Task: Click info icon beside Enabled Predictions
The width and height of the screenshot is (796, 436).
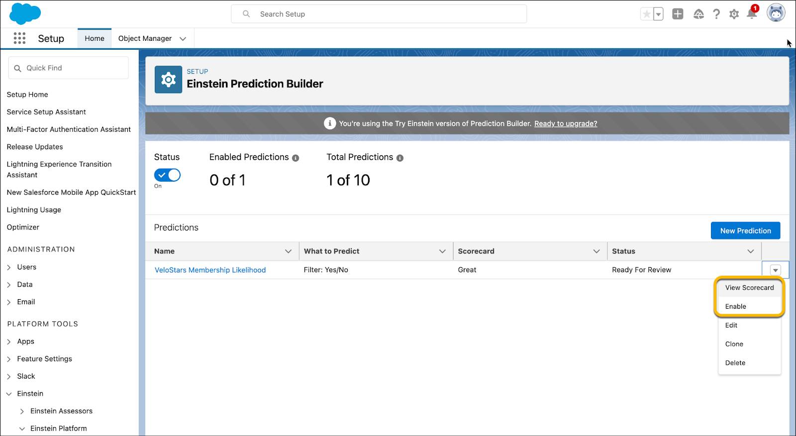Action: 296,158
